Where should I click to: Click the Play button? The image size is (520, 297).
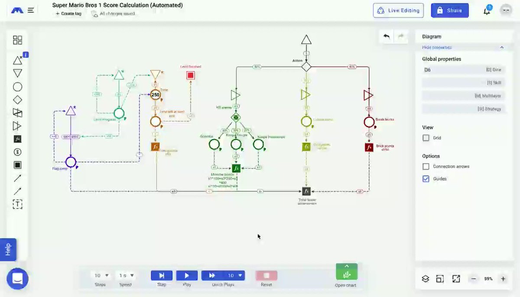(187, 275)
